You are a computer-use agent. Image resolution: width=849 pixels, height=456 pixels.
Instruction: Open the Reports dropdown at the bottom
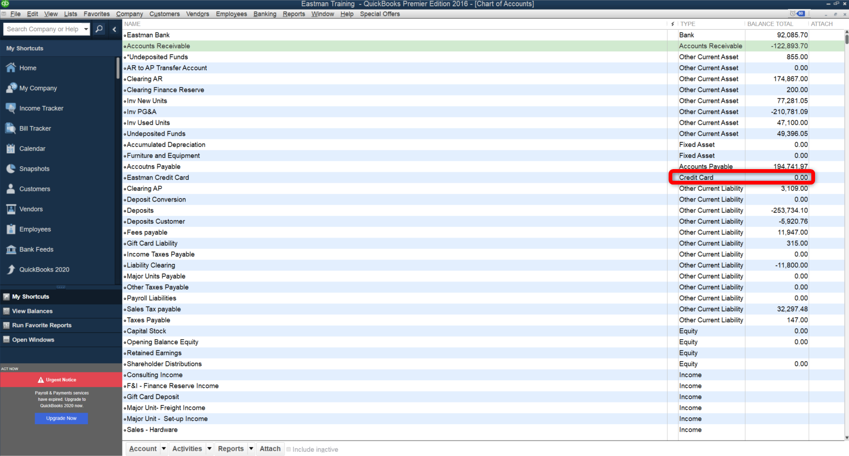click(x=251, y=449)
